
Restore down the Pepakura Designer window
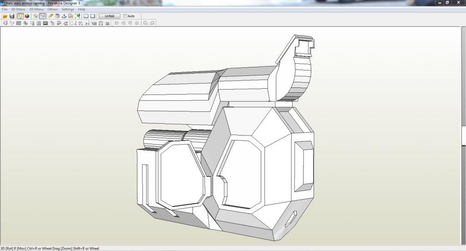(448, 3)
